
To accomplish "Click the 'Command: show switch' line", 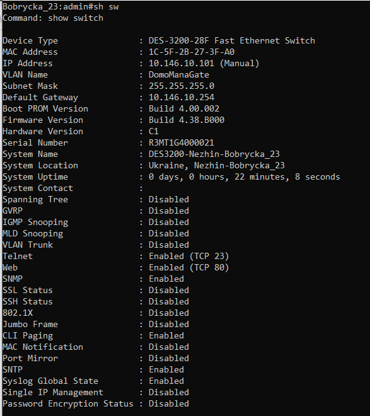I will [53, 18].
